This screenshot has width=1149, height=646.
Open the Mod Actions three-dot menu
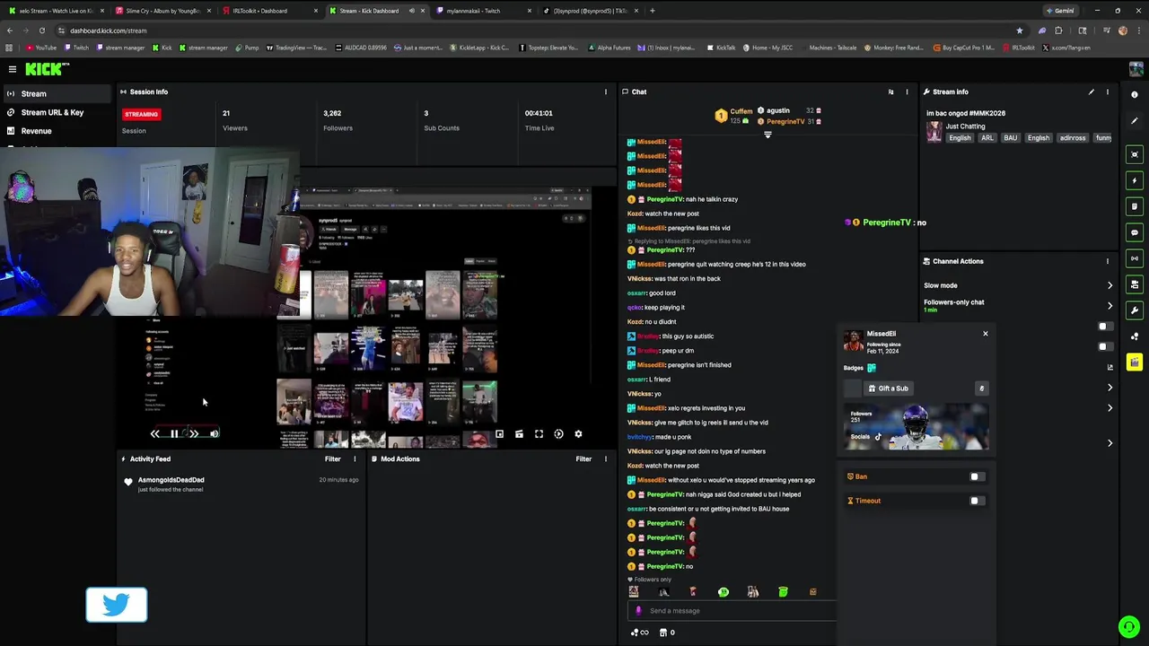(606, 458)
